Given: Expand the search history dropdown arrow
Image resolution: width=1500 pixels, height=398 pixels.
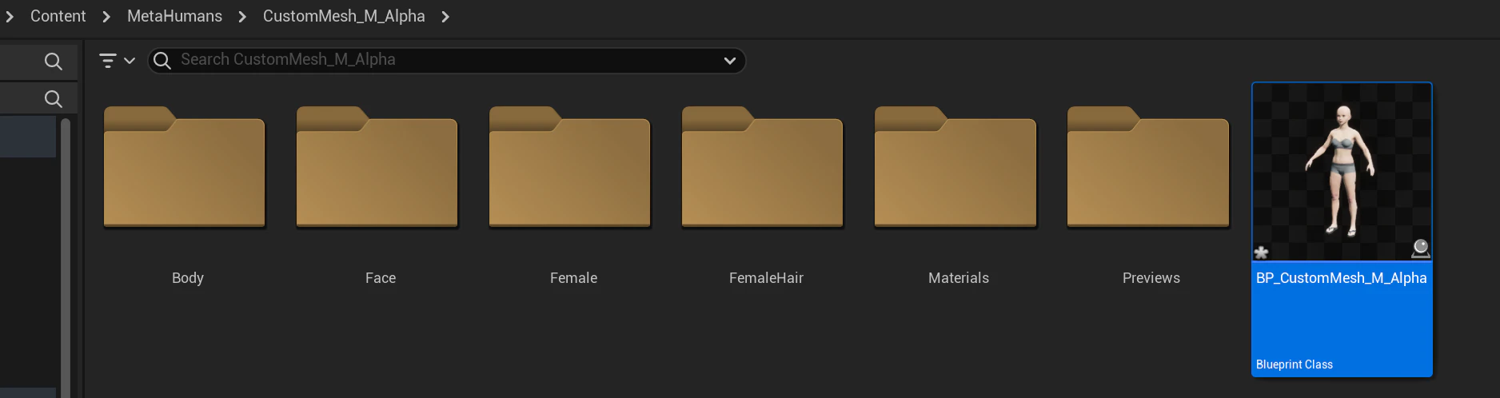Looking at the screenshot, I should pos(729,61).
